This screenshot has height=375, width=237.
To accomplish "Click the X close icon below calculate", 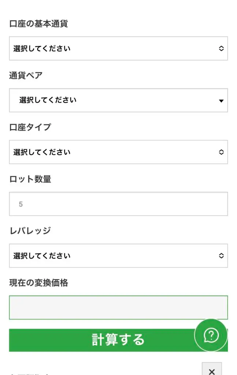I will pos(211,371).
